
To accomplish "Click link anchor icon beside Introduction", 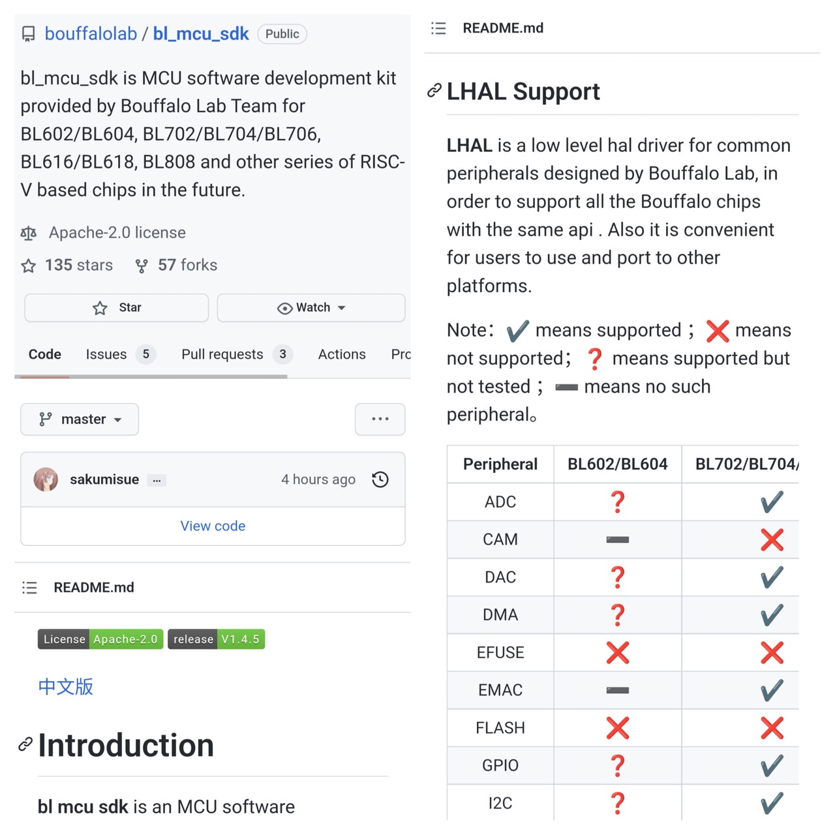I will (x=25, y=744).
